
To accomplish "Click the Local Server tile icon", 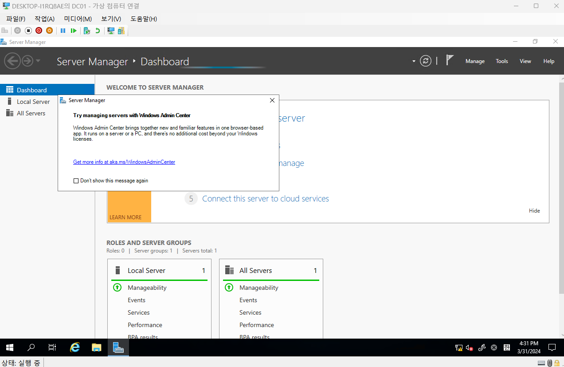I will pos(118,270).
